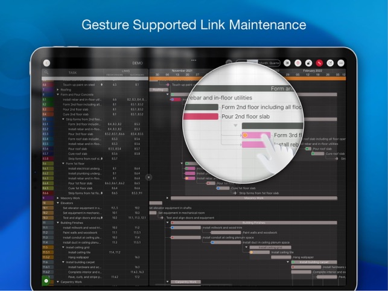Open the more options ellipsis button
Image resolution: width=388 pixels, height=291 pixels.
pos(341,63)
